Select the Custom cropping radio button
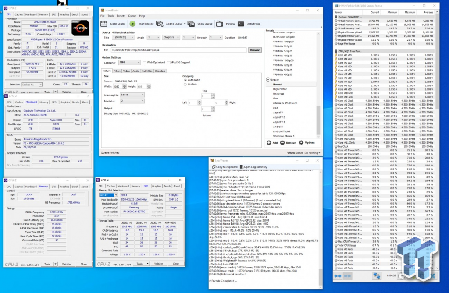This screenshot has height=293, width=449. 185,84
